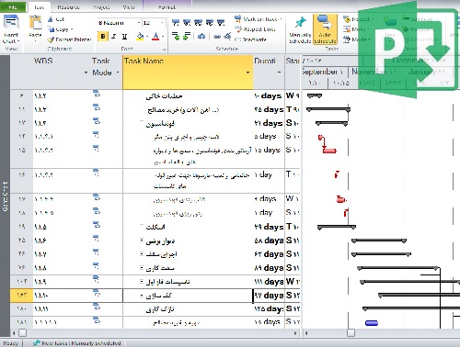Click the Link Tasks chain icon
The height and width of the screenshot is (347, 460).
tap(217, 37)
